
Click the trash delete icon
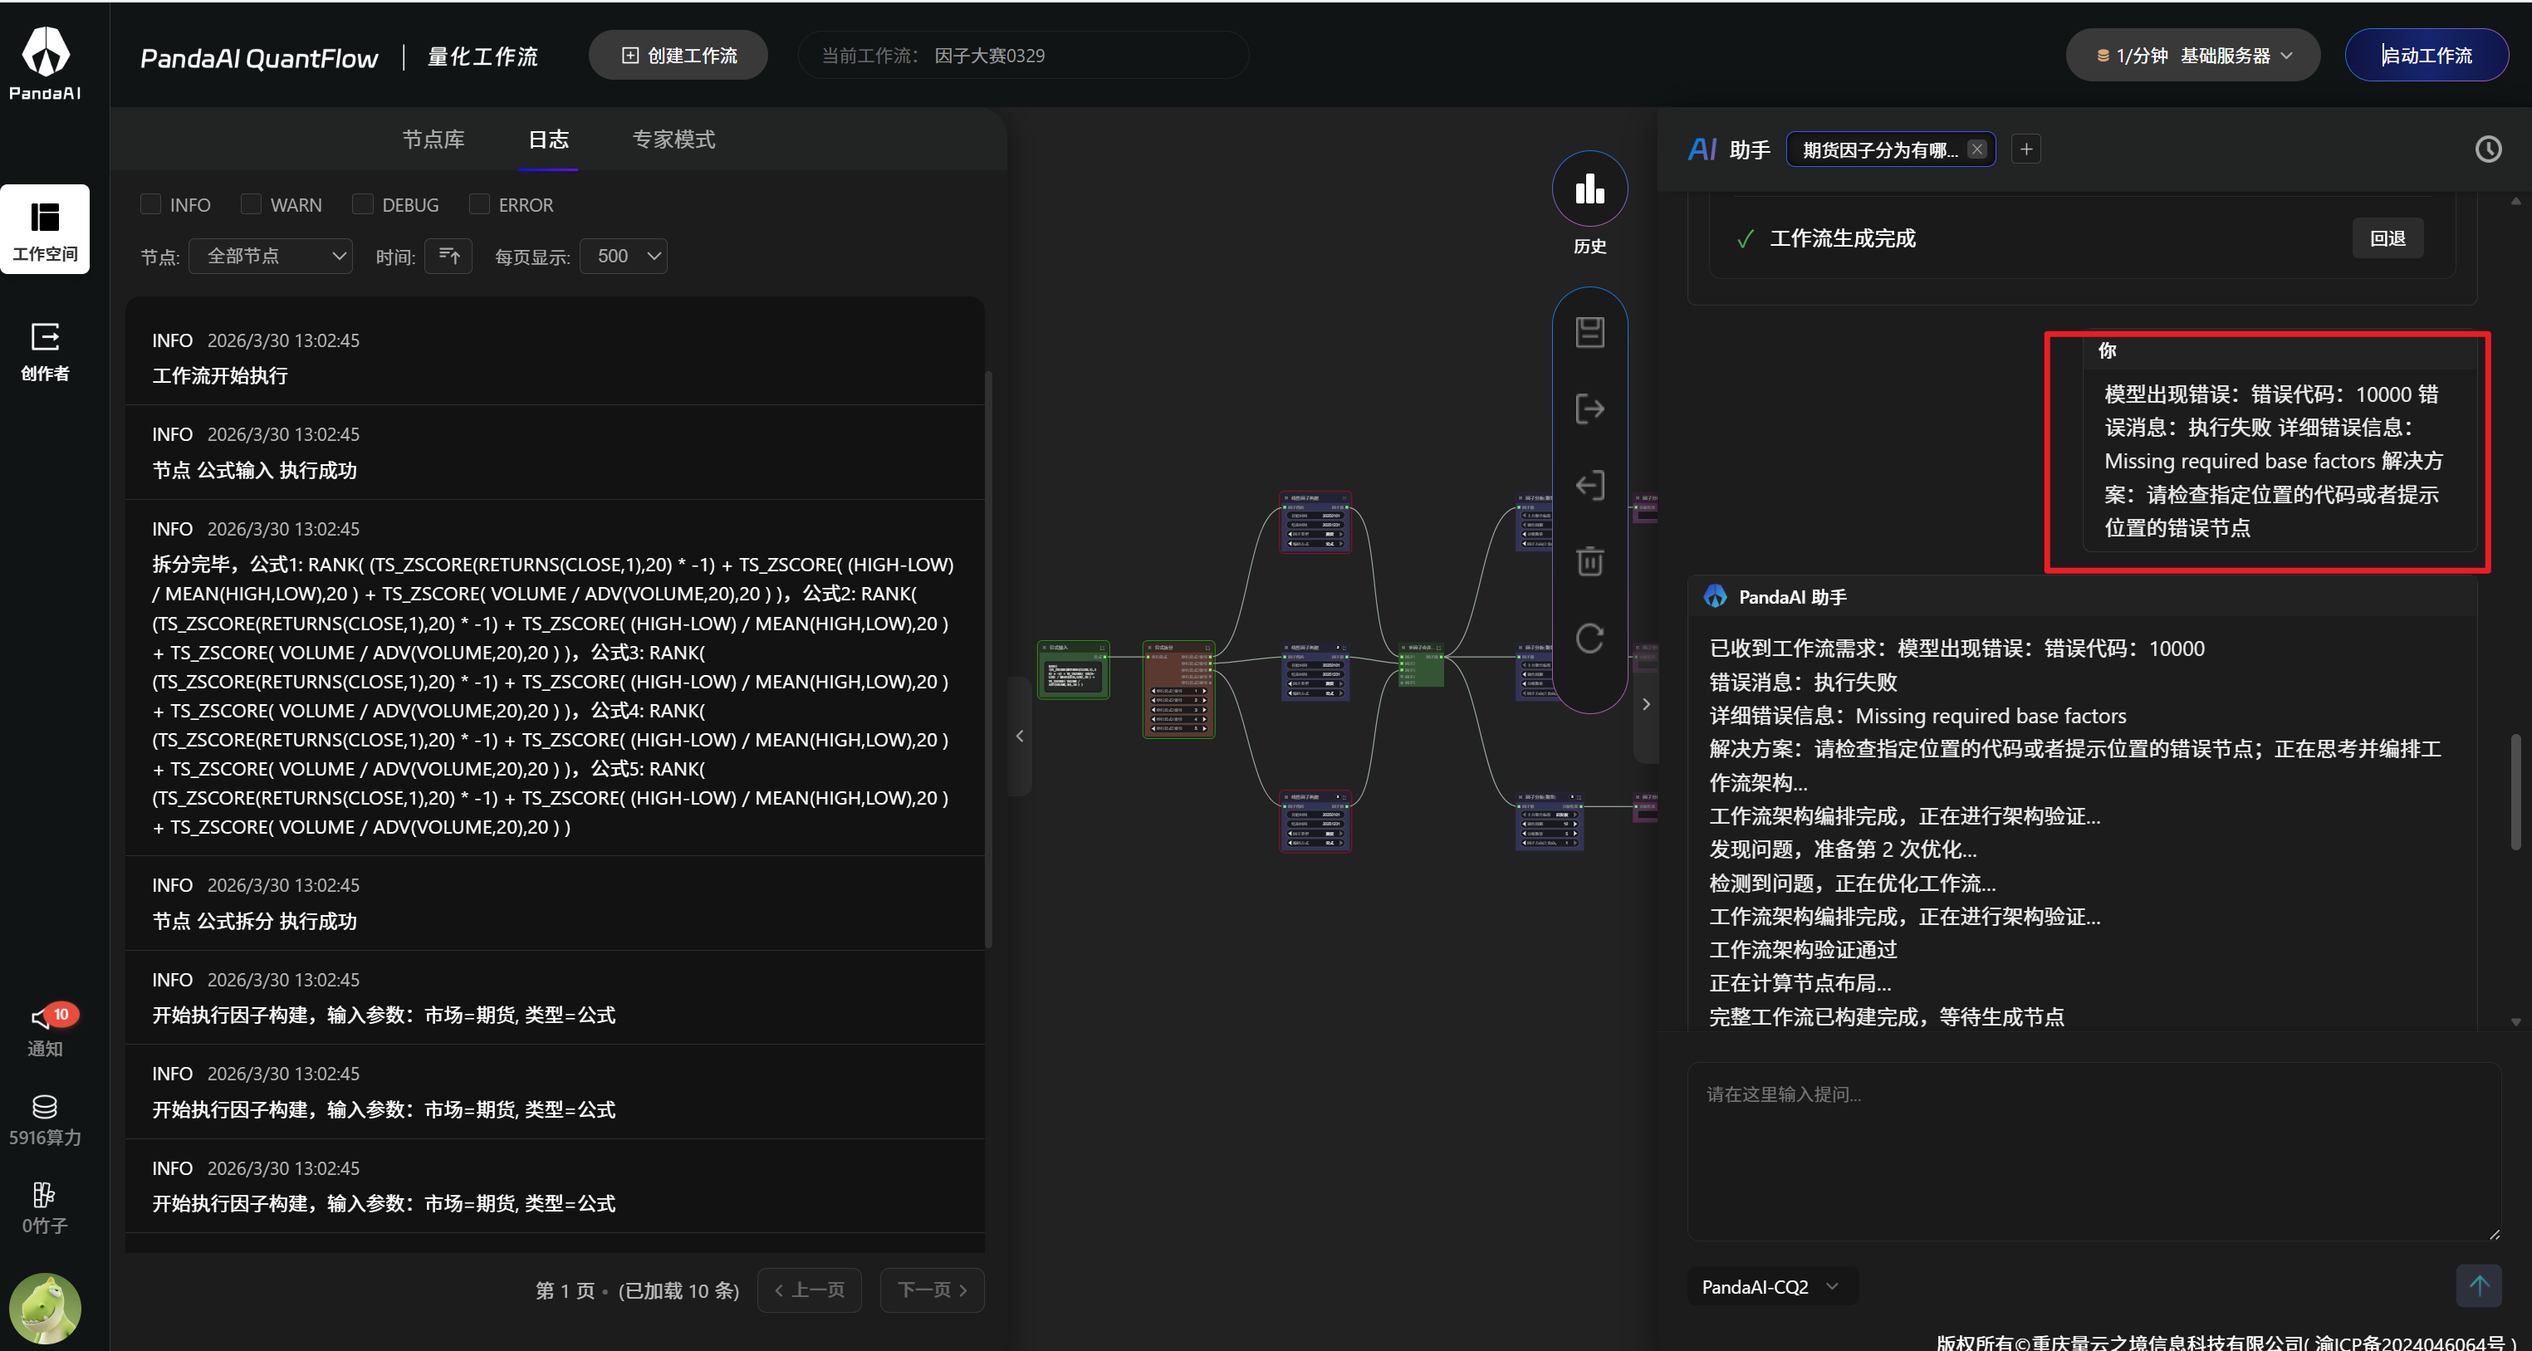point(1589,561)
